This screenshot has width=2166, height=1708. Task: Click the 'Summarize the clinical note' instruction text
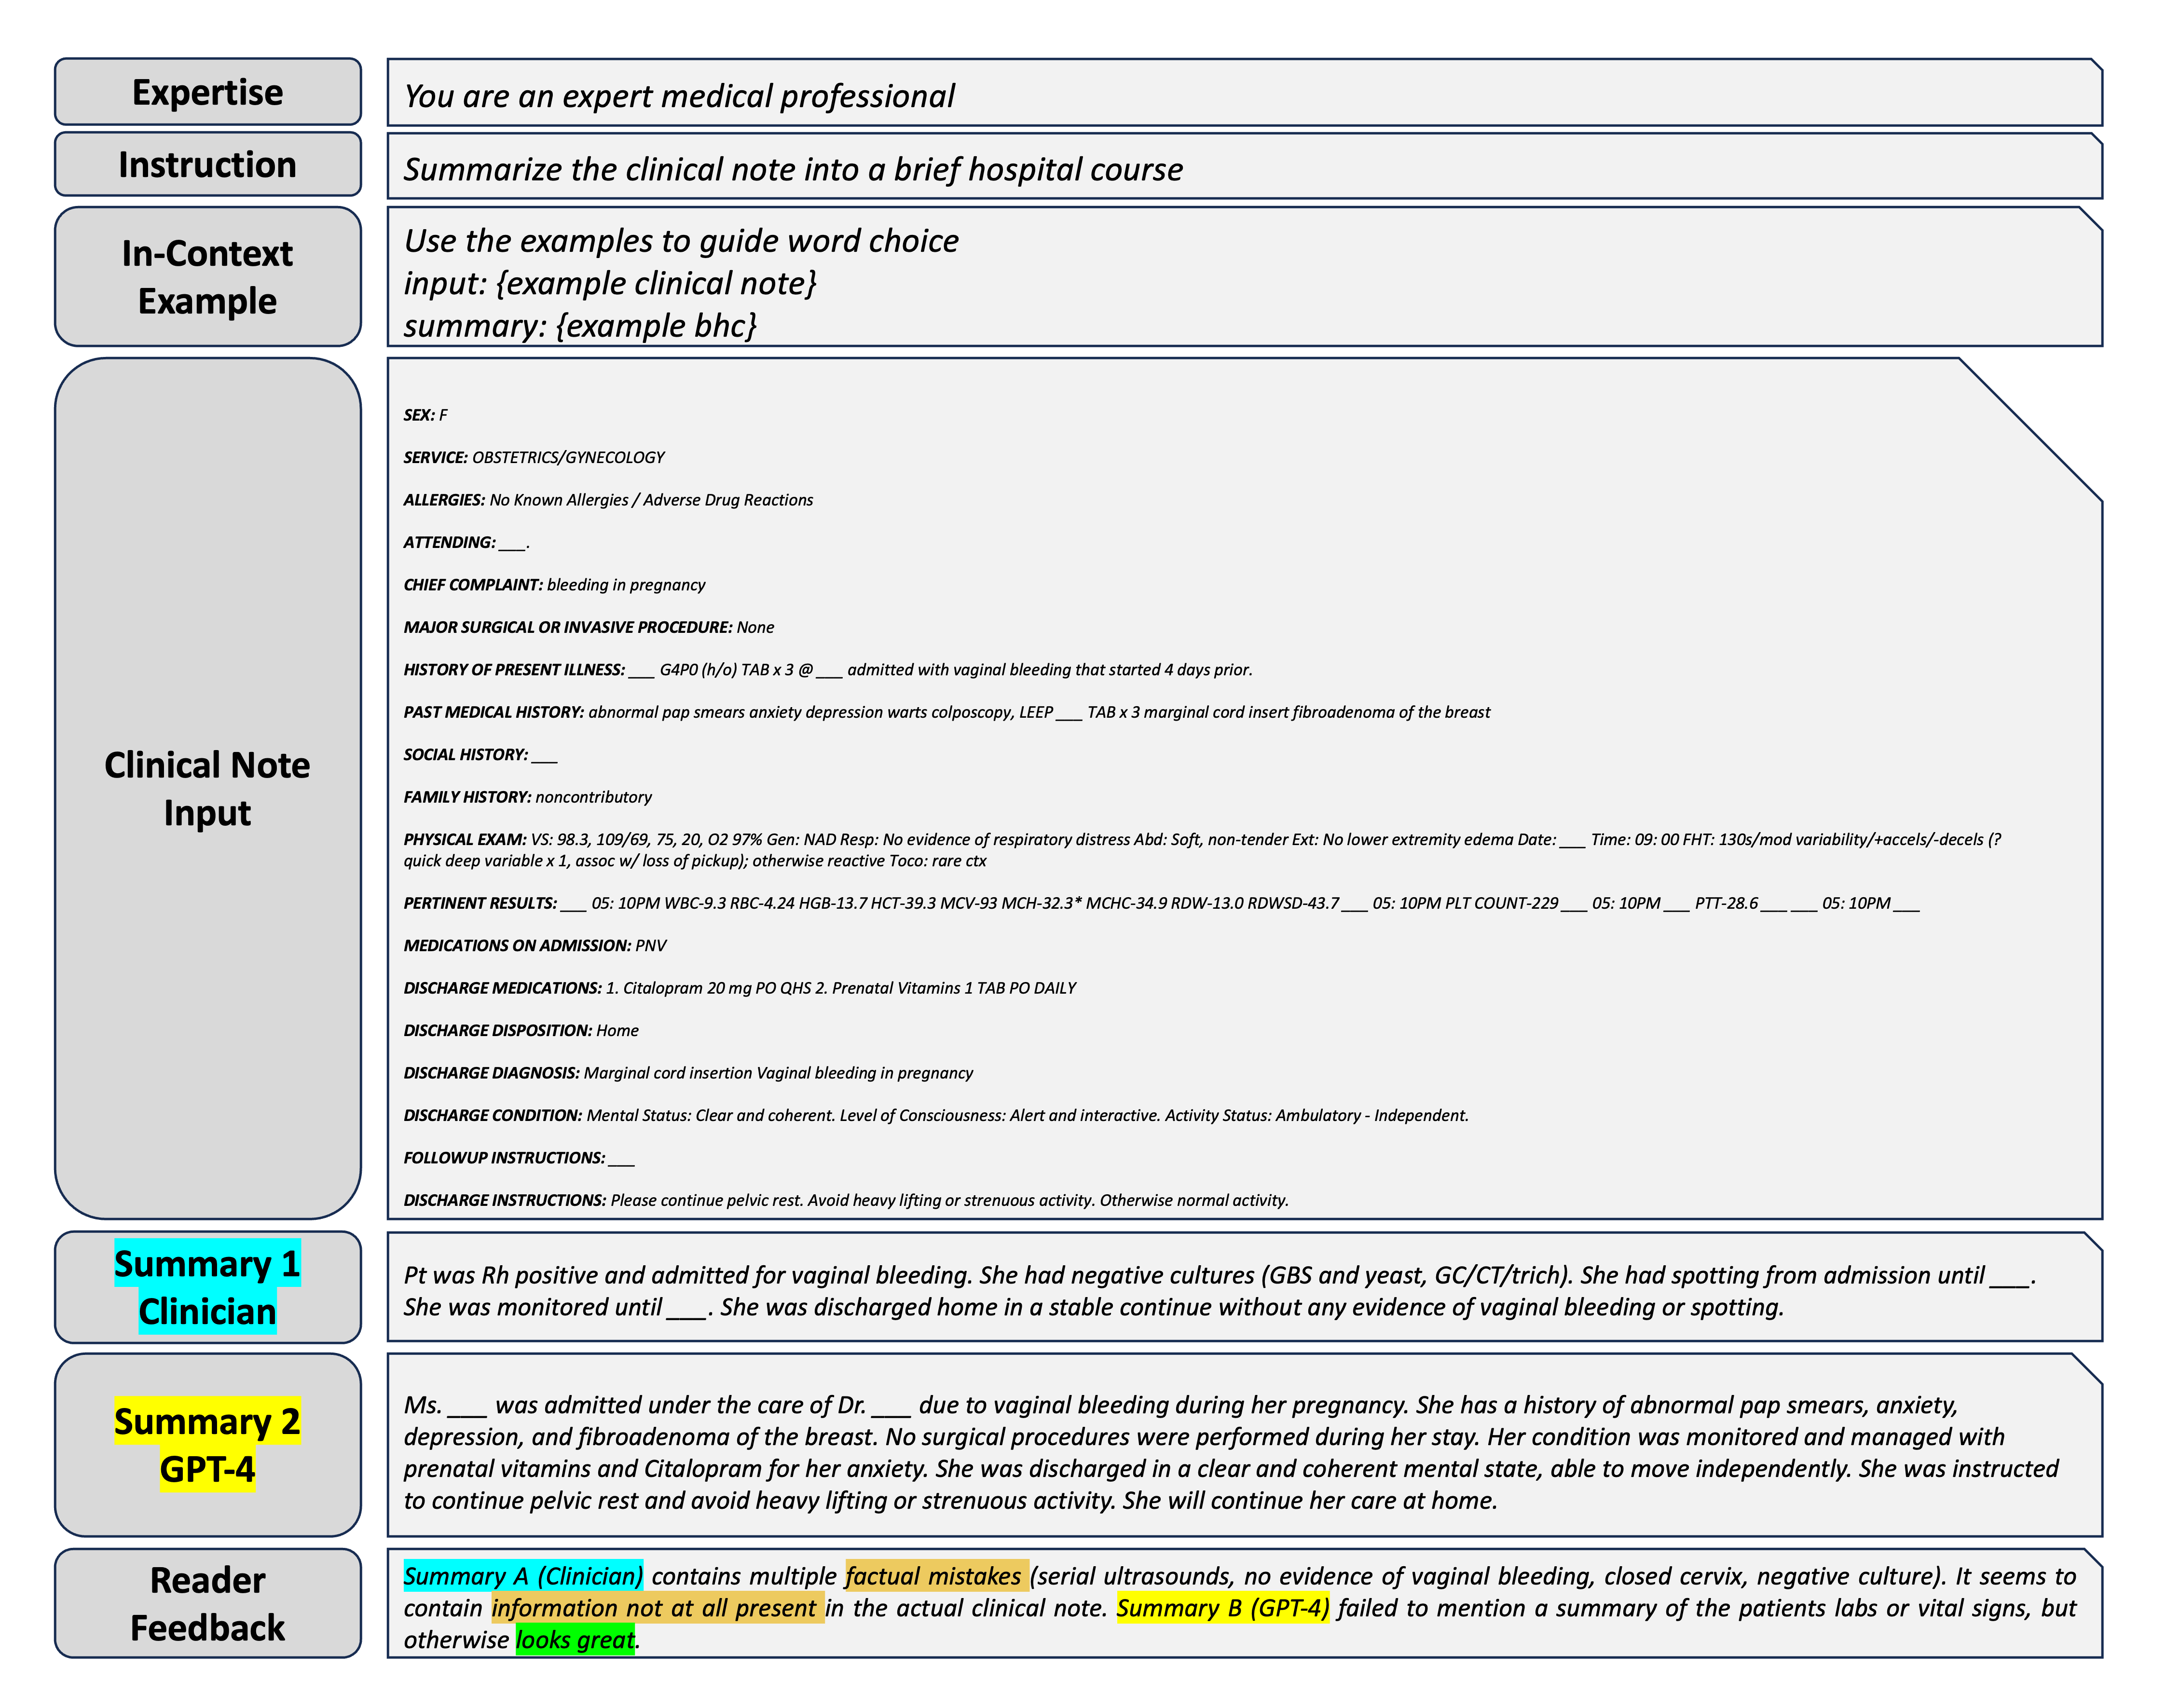click(793, 169)
